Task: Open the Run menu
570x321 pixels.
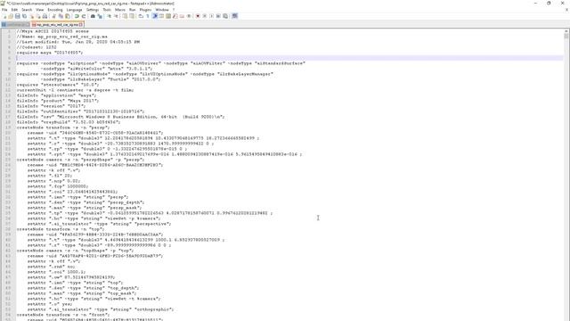Action: pos(133,10)
